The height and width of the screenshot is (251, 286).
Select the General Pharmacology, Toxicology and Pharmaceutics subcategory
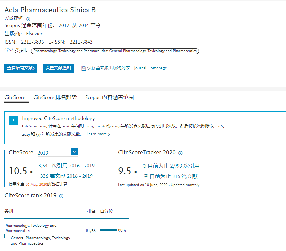pyautogui.click(x=40, y=241)
